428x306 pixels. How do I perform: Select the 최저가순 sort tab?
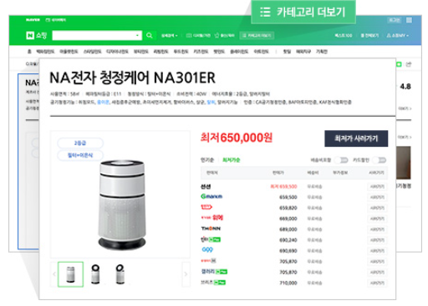[x=231, y=160]
